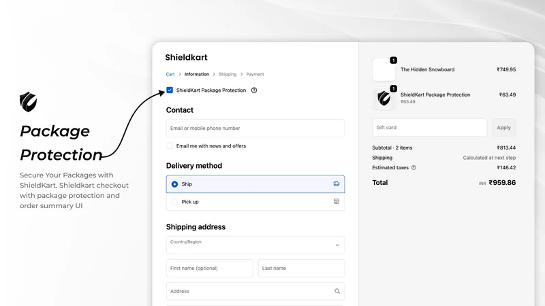The width and height of the screenshot is (545, 306).
Task: Select the Ship delivery radio button
Action: click(x=174, y=184)
